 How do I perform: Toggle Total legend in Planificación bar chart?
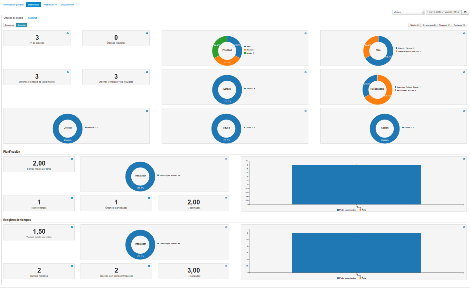click(x=363, y=210)
